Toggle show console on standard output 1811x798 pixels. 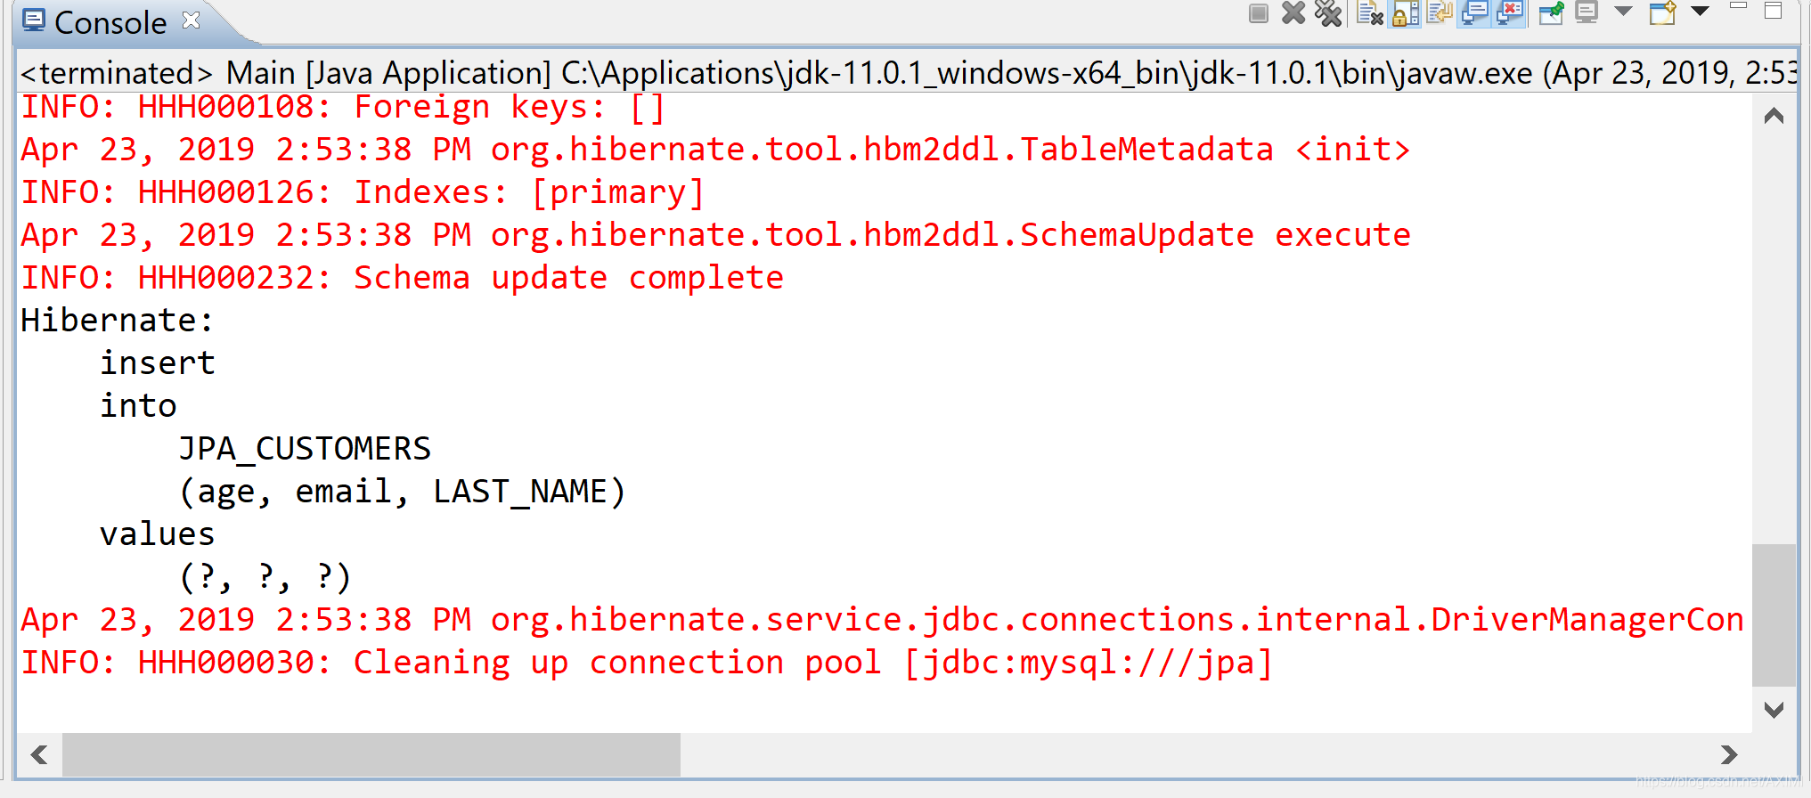pos(1475,13)
